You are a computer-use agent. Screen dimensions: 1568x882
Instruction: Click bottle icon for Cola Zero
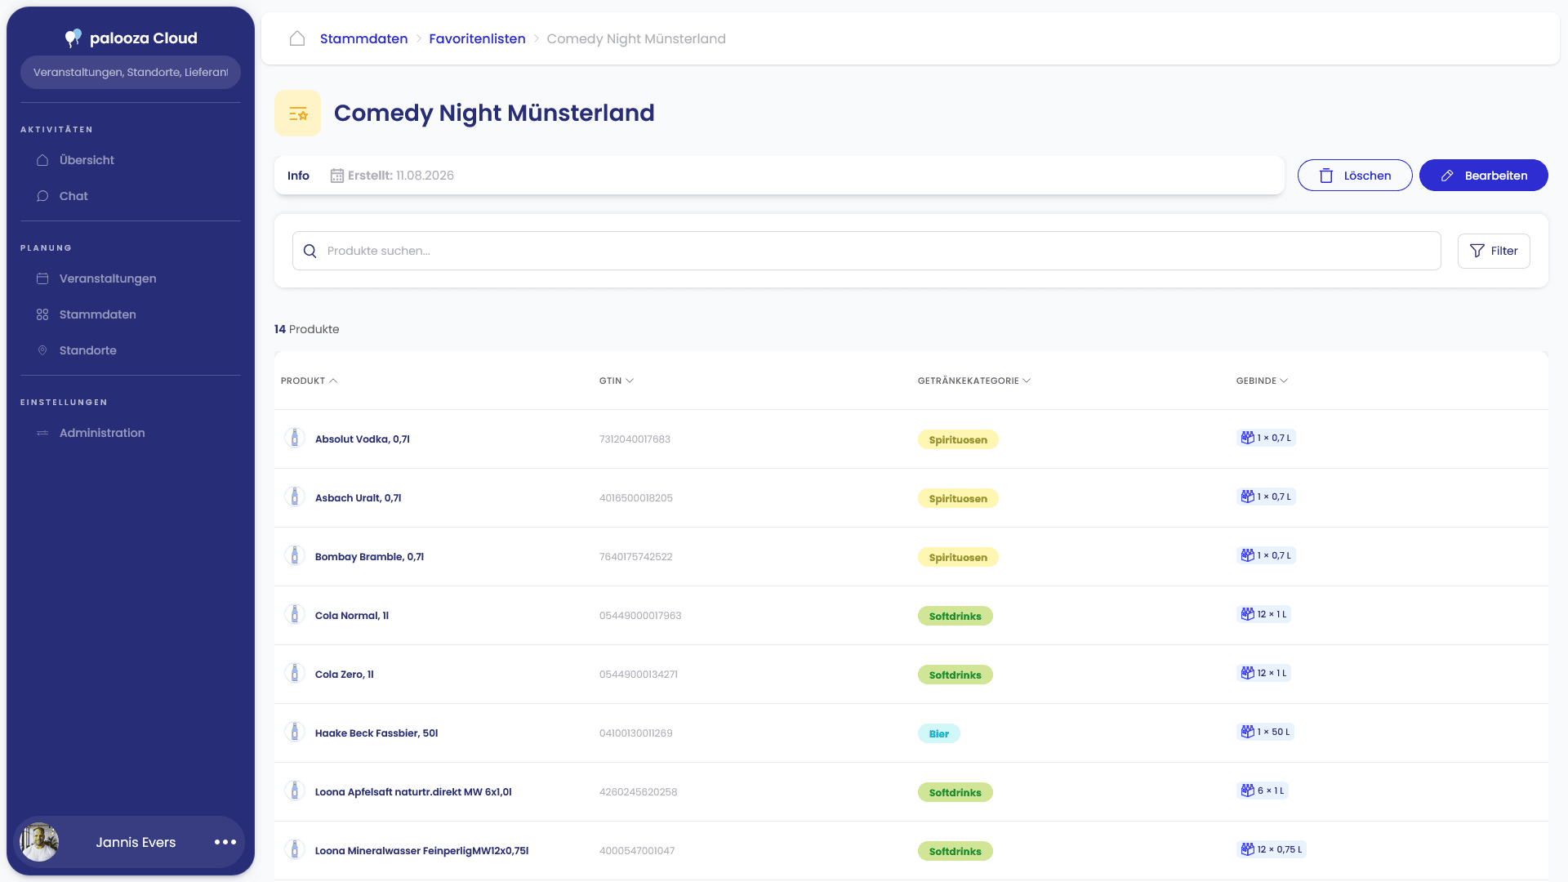[295, 674]
